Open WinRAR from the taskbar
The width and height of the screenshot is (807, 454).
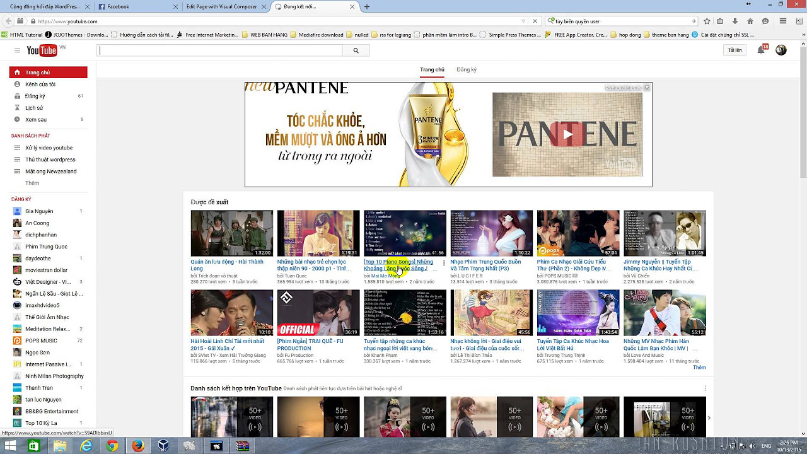point(242,446)
